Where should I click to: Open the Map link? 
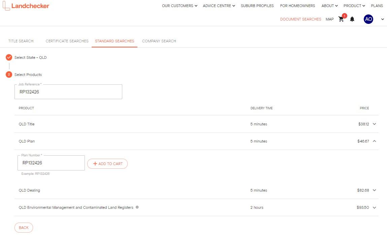coord(329,19)
